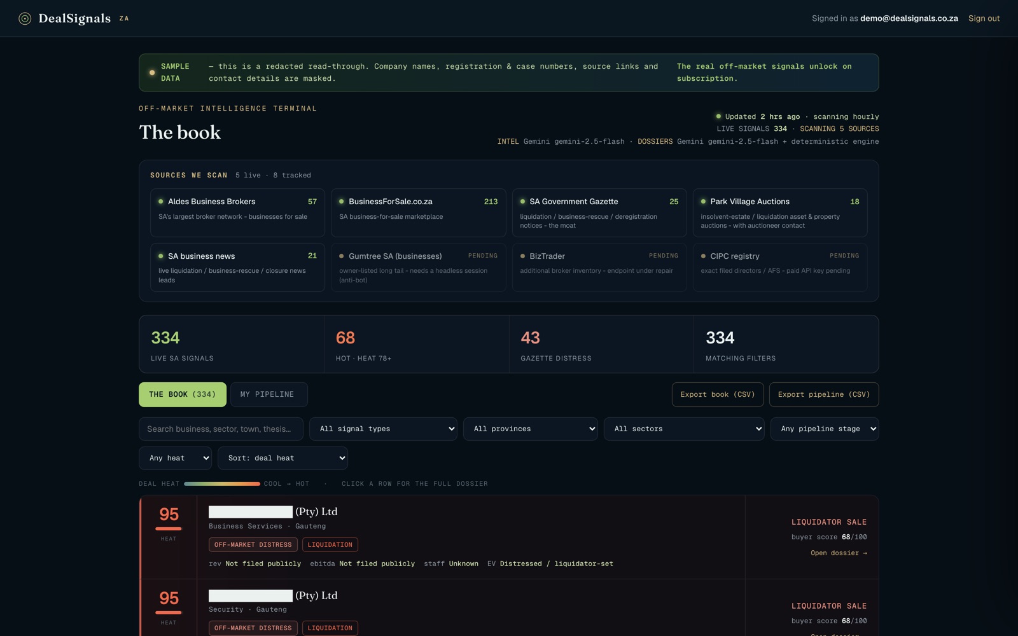Switch to THE BOOK (334) tab
Image resolution: width=1018 pixels, height=636 pixels.
(183, 394)
